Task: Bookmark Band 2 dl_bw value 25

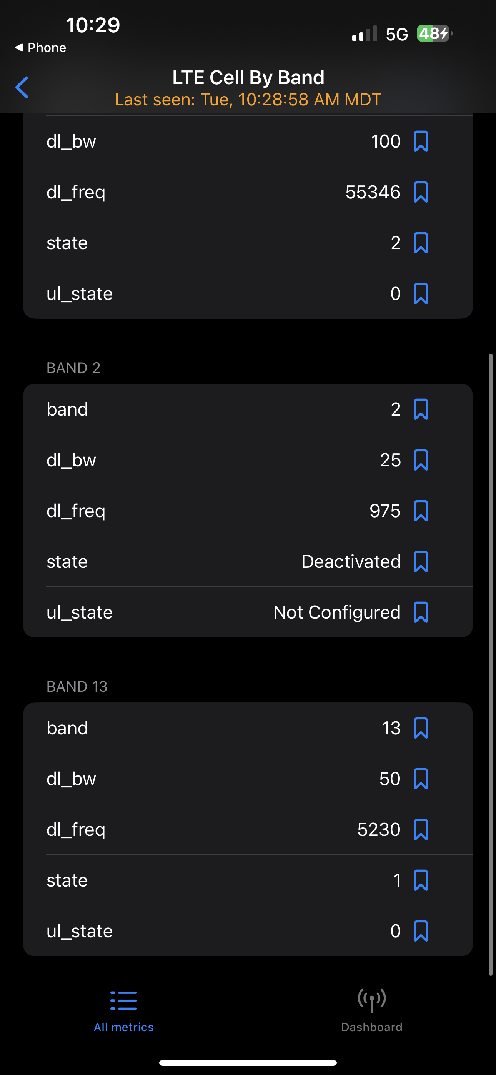Action: tap(420, 460)
